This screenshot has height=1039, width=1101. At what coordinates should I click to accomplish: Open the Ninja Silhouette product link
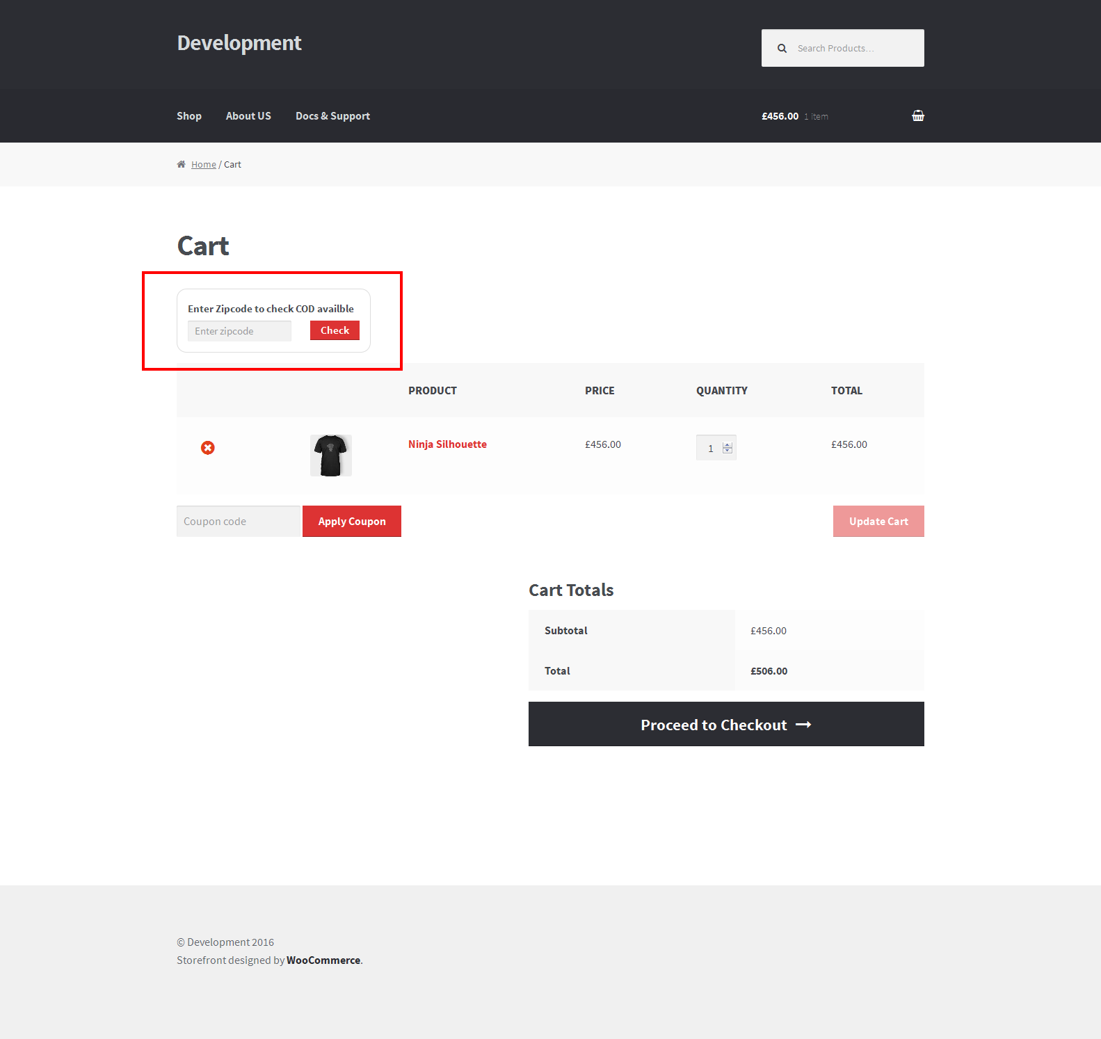[x=447, y=444]
